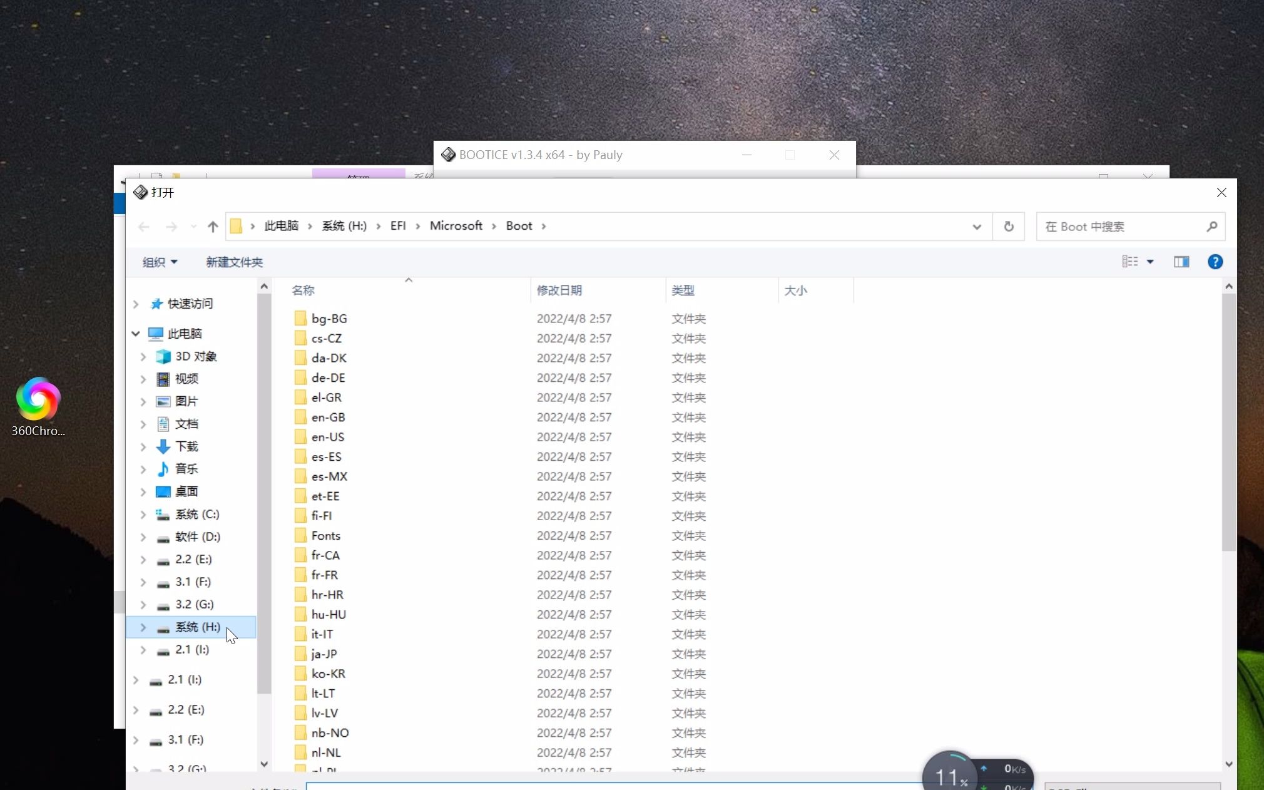This screenshot has height=790, width=1264.
Task: Select the Downloads (下载) folder icon in sidebar
Action: click(163, 446)
